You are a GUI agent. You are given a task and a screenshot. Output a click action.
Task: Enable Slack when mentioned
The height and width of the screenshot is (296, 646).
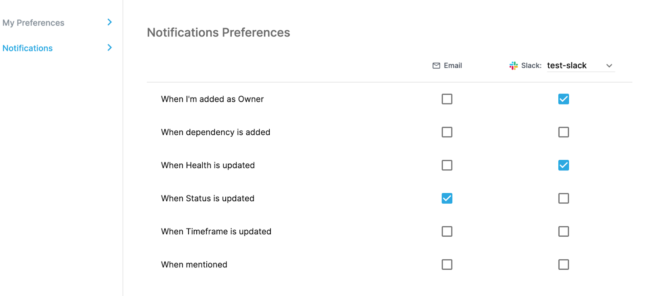tap(564, 265)
